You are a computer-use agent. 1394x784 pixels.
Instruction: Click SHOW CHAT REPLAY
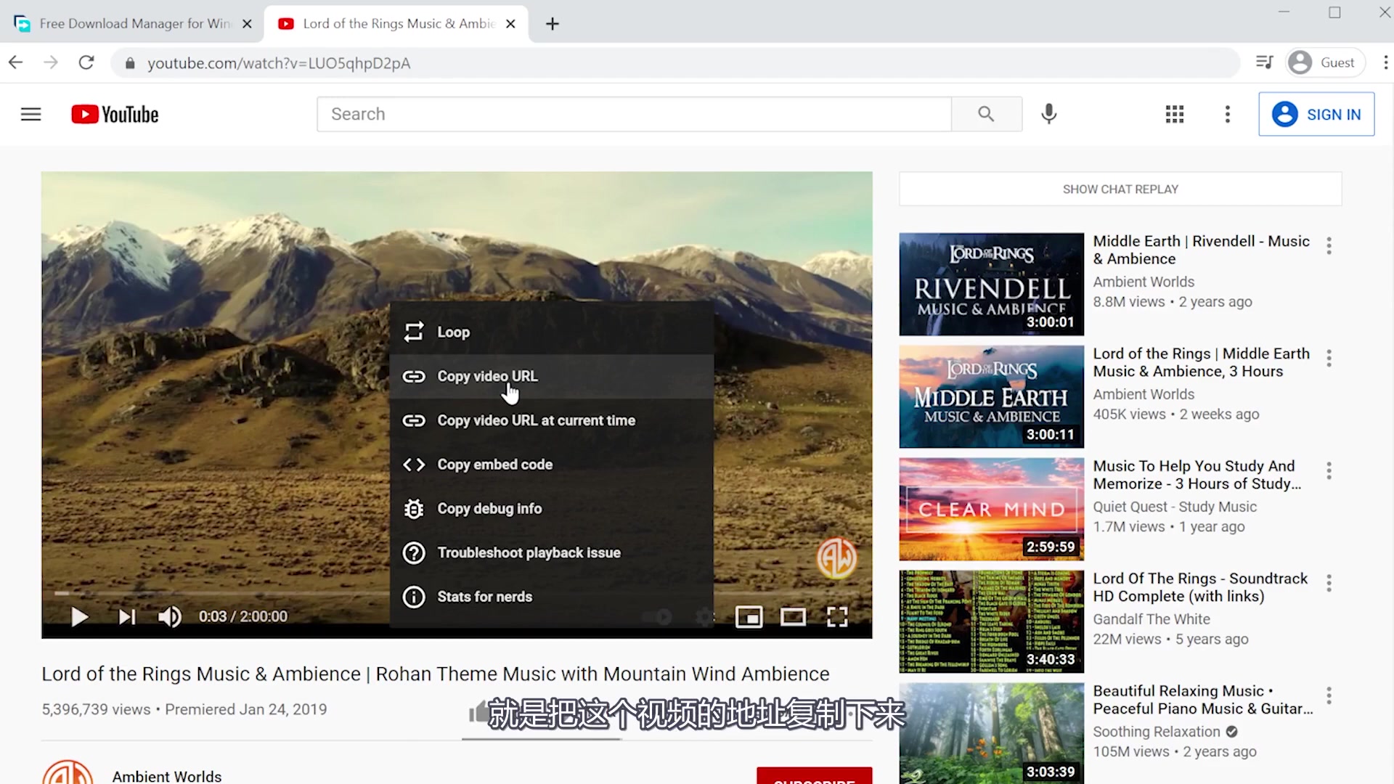[x=1120, y=189]
